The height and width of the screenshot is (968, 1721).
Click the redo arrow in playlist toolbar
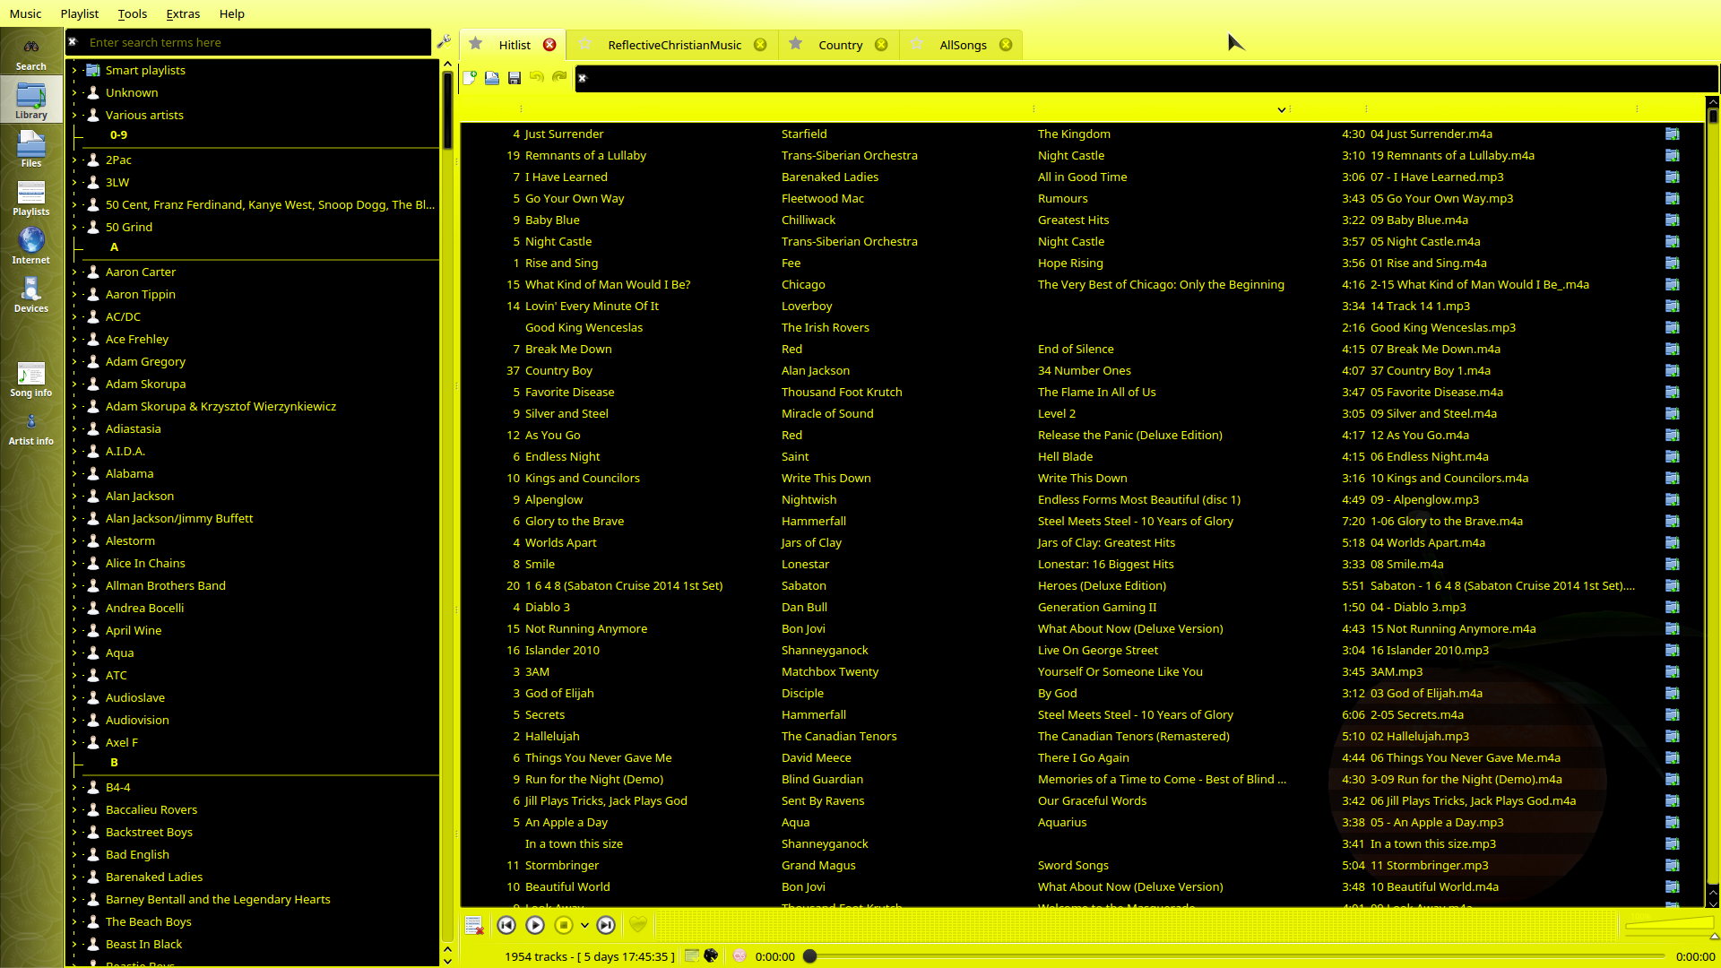click(x=559, y=78)
